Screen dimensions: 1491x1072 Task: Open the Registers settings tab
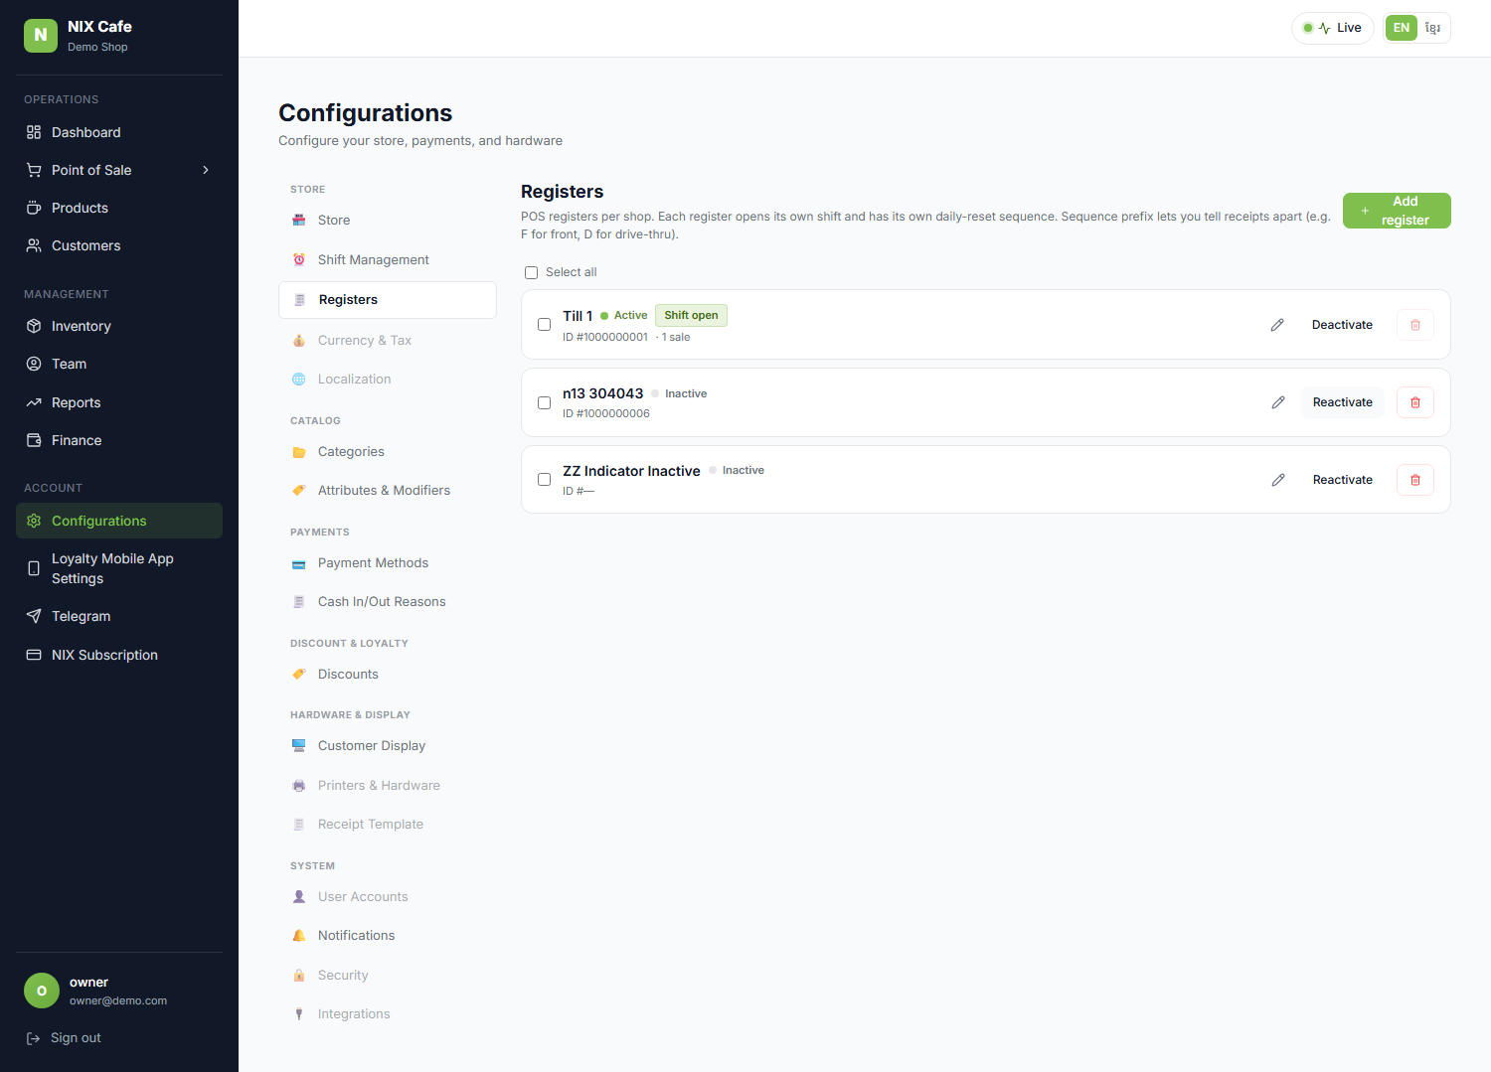click(x=388, y=300)
